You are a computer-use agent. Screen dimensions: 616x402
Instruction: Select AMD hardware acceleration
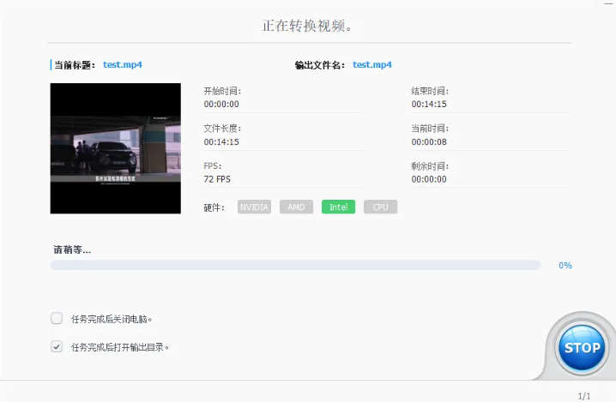(296, 207)
